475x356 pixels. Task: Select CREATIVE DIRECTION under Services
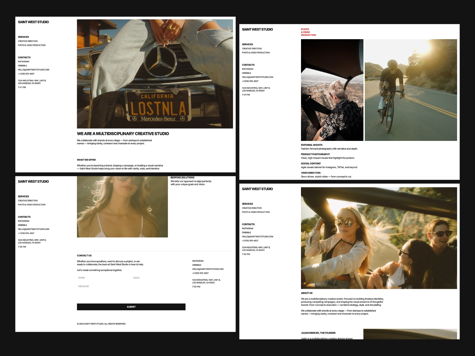(28, 41)
